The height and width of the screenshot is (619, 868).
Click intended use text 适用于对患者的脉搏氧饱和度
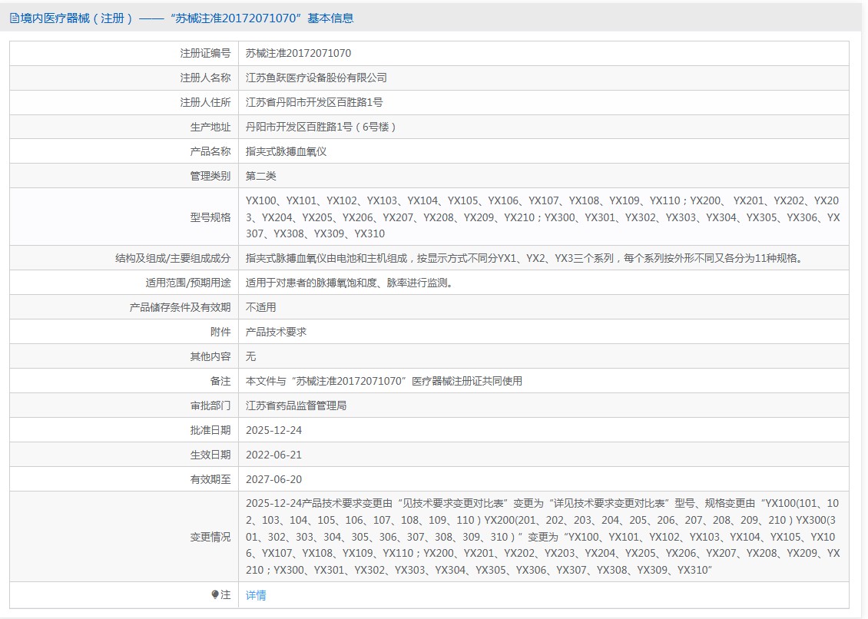[x=350, y=283]
